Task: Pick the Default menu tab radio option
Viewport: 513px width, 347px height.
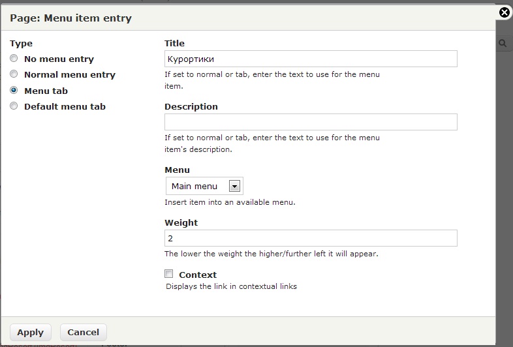Action: point(14,106)
